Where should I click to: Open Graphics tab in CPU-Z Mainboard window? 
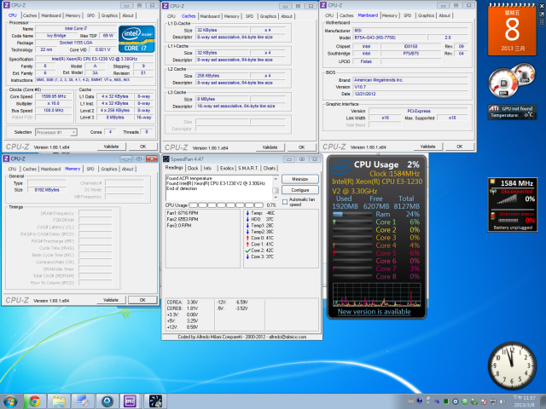426,15
